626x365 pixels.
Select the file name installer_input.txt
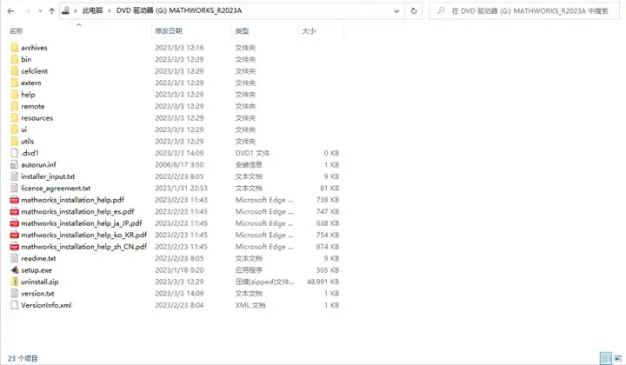[48, 176]
